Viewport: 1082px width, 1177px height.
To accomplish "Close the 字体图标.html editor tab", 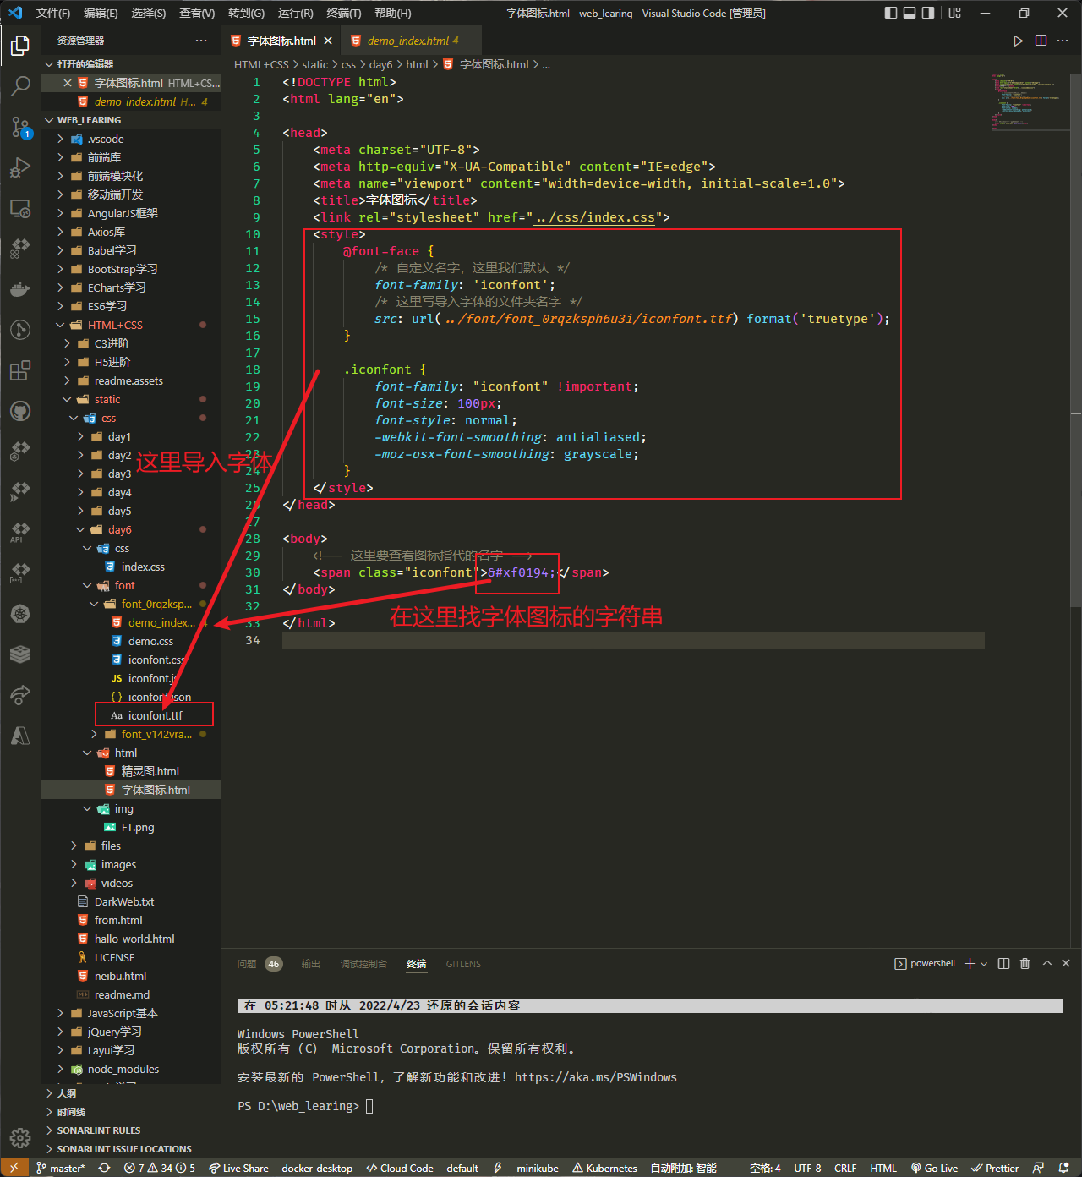I will click(x=328, y=41).
